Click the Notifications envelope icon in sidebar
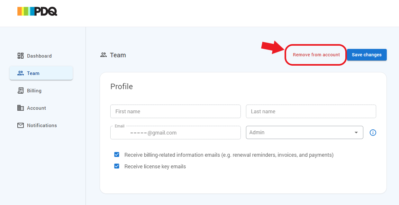The image size is (399, 205). click(21, 125)
